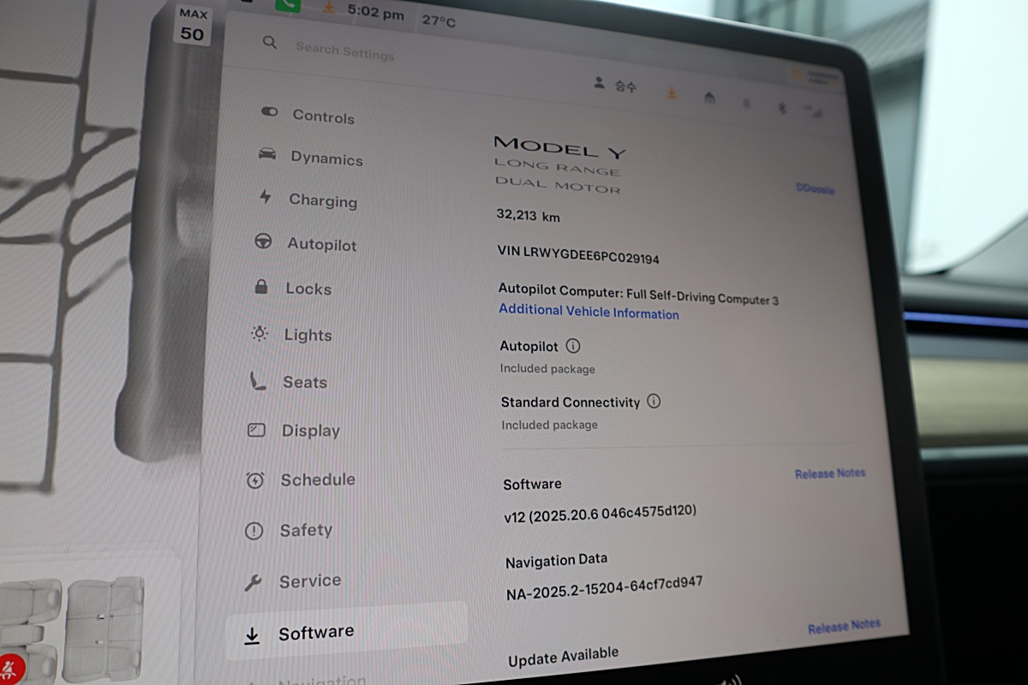Screen dimensions: 1028x685
Task: Tap the red seatbelt warning icon
Action: (10, 667)
